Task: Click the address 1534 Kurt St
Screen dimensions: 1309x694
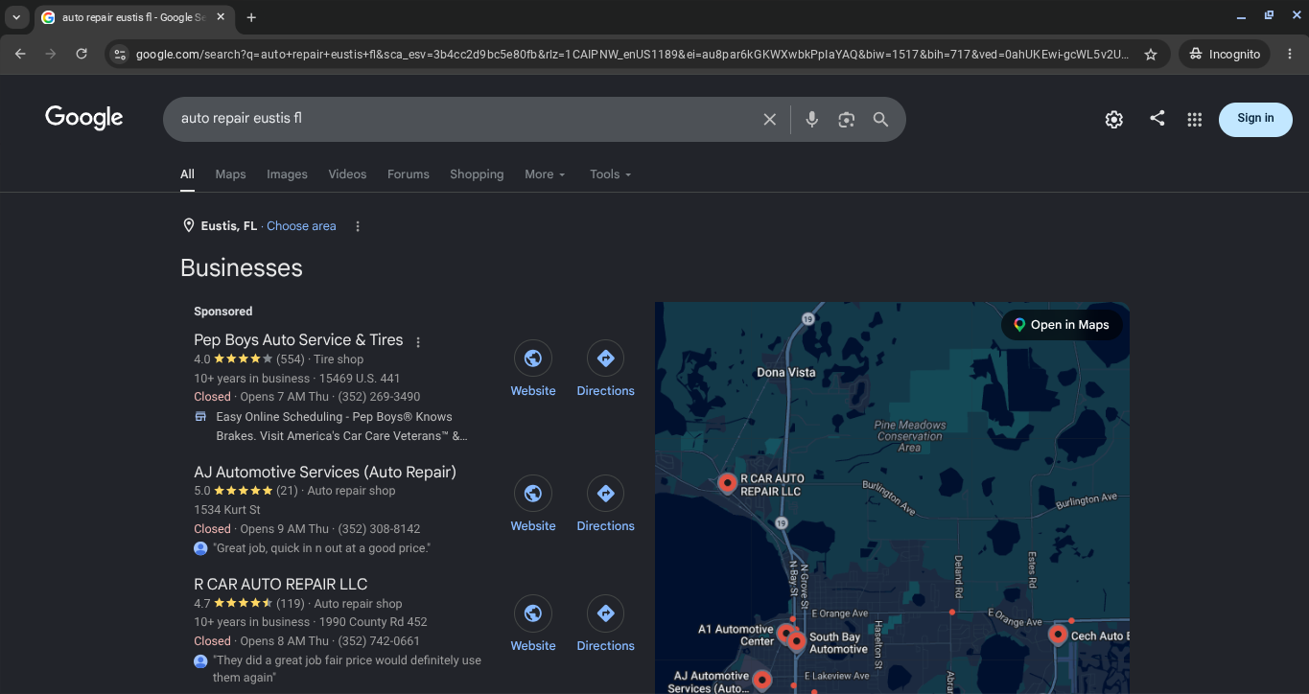Action: point(227,510)
